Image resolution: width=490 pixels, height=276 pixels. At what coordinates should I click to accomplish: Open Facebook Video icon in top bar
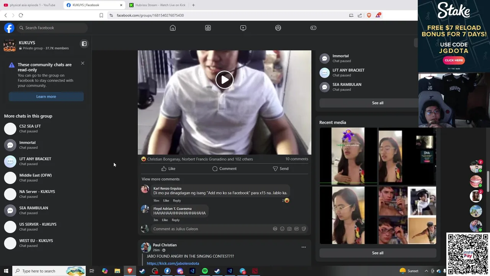coord(243,28)
